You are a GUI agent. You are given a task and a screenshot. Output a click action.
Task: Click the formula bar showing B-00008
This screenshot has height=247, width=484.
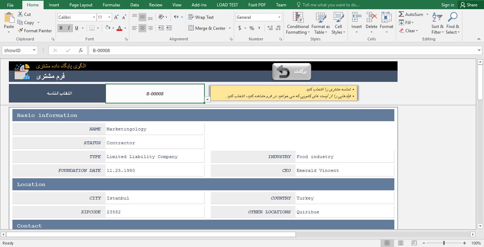point(282,50)
